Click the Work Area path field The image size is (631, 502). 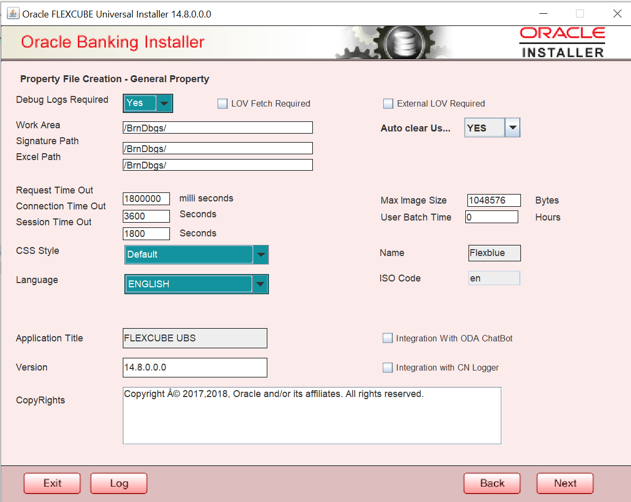pos(218,128)
